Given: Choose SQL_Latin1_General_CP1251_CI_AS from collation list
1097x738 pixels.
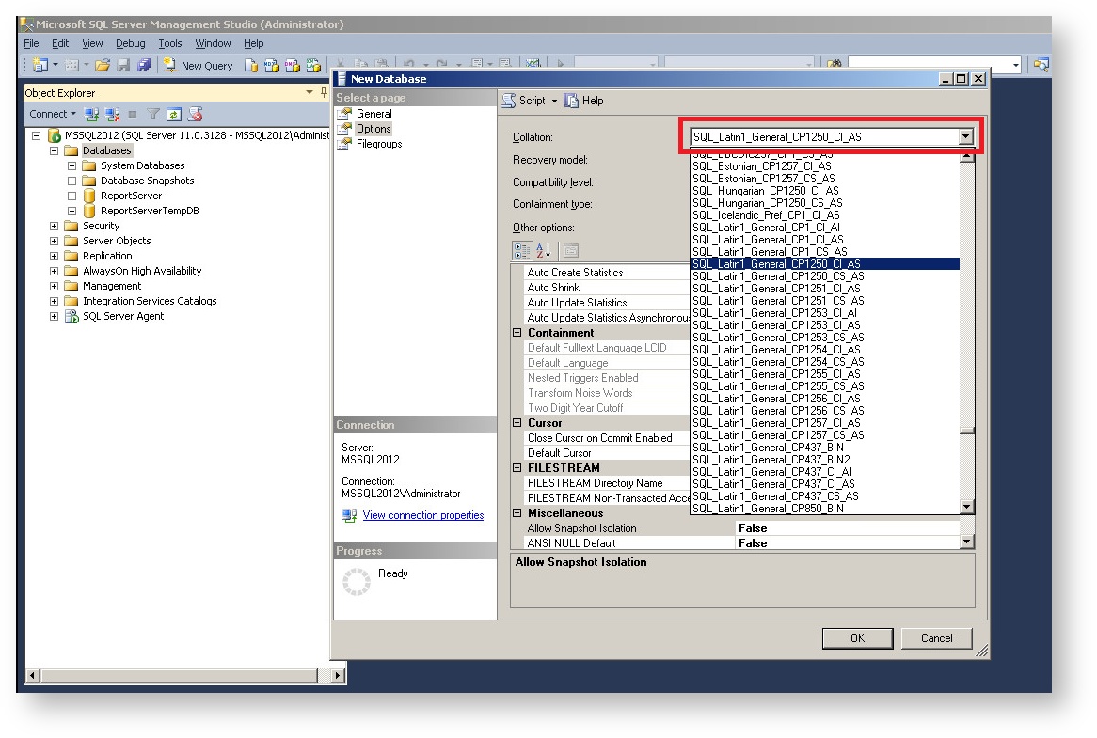Looking at the screenshot, I should click(776, 289).
